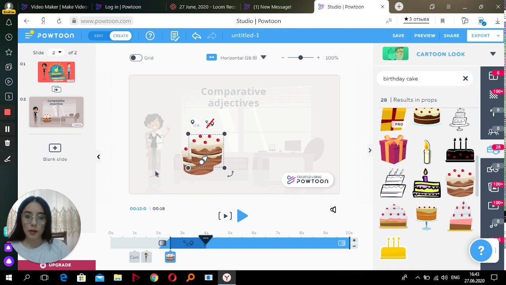Click the redo arrow
This screenshot has height=285, width=506.
click(212, 36)
